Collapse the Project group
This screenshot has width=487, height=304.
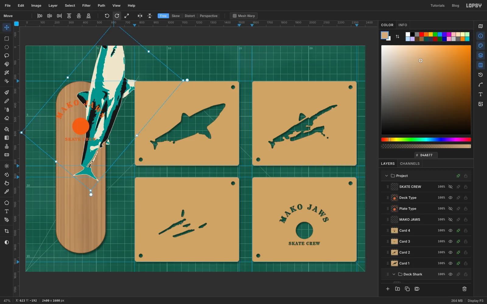tap(387, 176)
